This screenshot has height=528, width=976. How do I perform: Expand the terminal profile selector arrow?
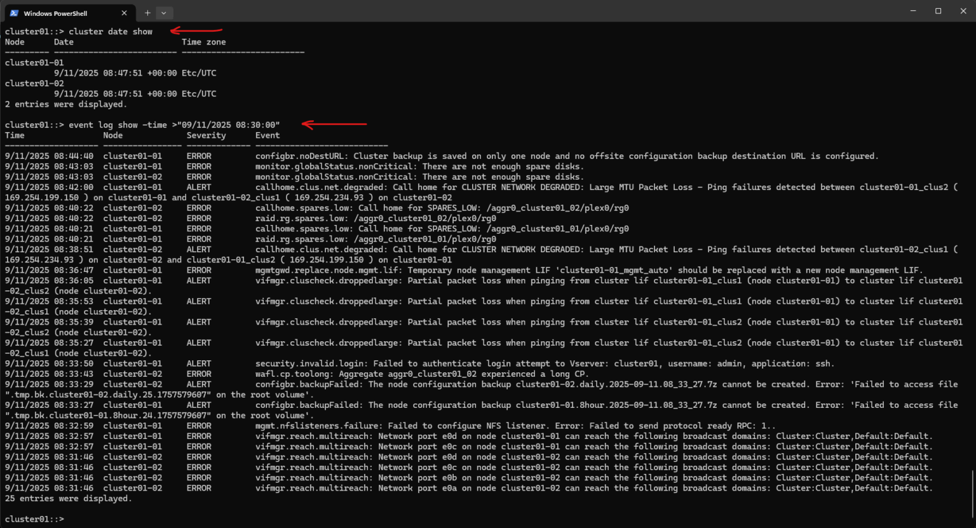click(164, 13)
